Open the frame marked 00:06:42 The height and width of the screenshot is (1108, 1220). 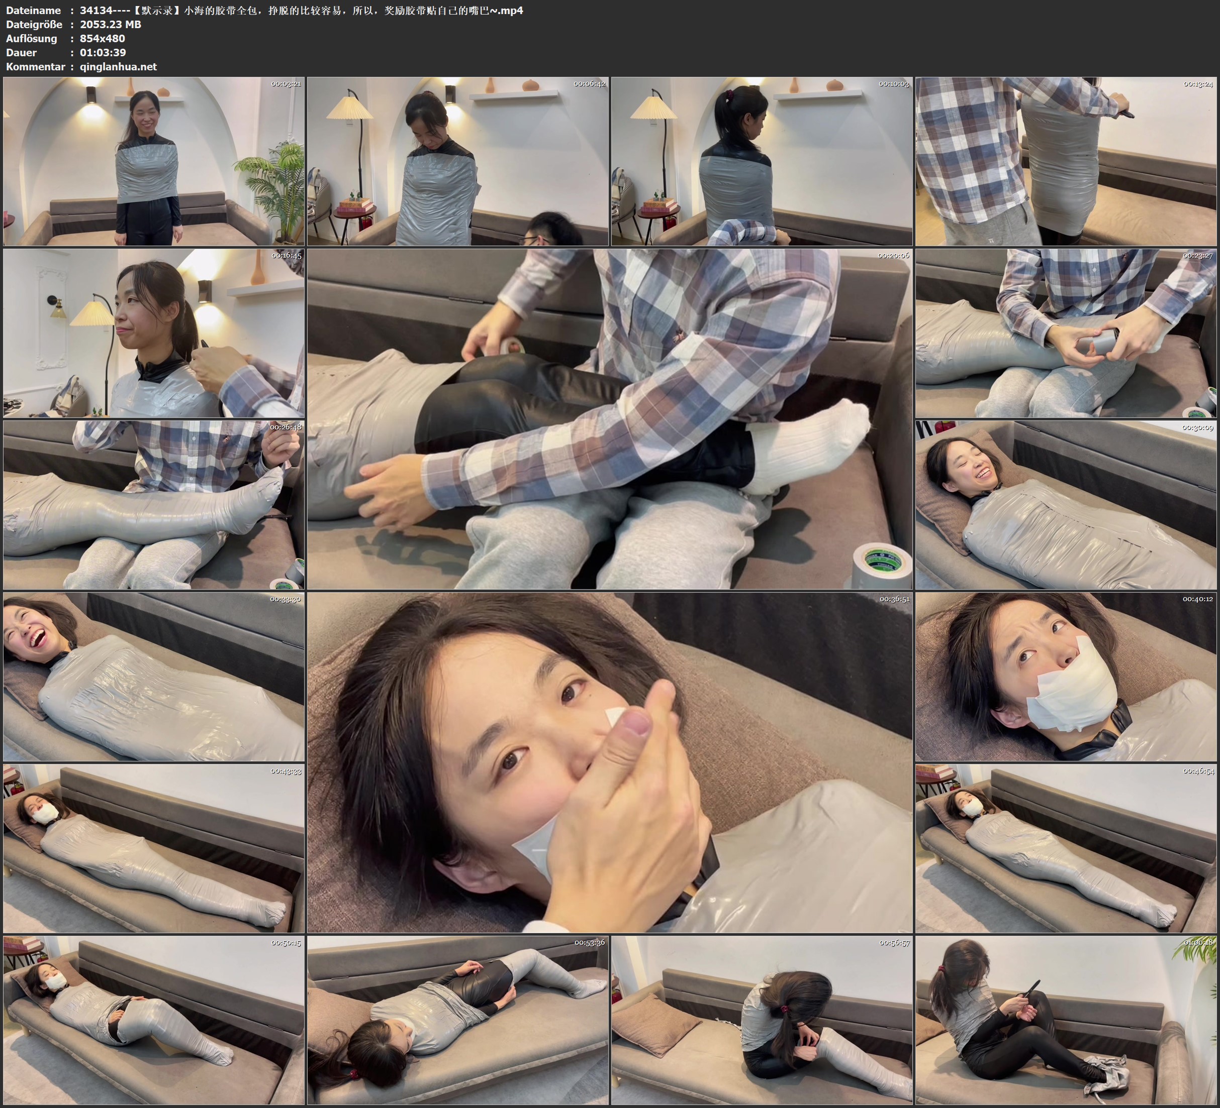click(x=457, y=161)
